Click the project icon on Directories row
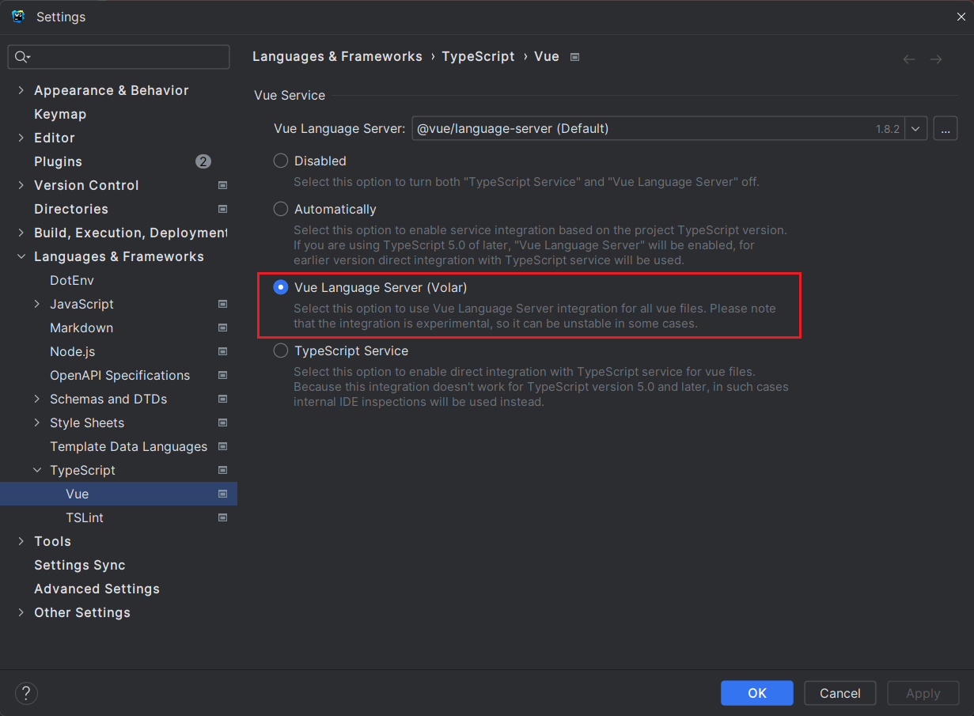The height and width of the screenshot is (716, 974). pyautogui.click(x=222, y=209)
